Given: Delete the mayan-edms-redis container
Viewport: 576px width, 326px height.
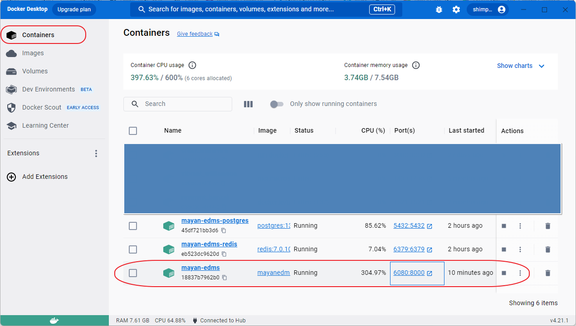Looking at the screenshot, I should 547,249.
